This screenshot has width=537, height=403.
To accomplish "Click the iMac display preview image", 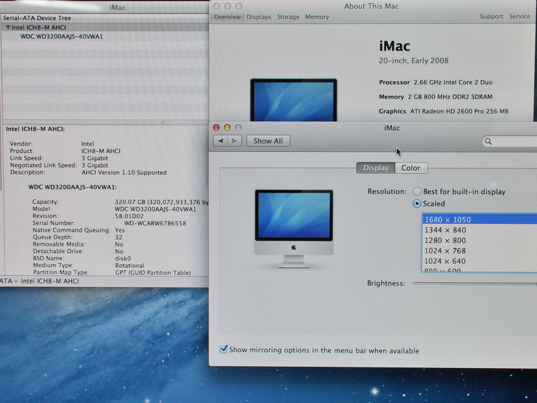I will click(x=294, y=228).
